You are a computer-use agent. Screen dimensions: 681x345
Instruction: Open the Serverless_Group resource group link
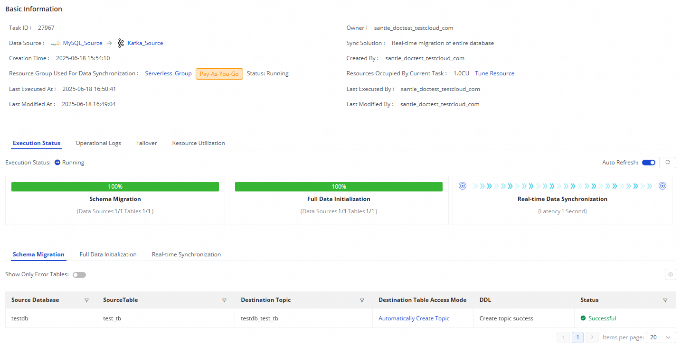coord(168,73)
